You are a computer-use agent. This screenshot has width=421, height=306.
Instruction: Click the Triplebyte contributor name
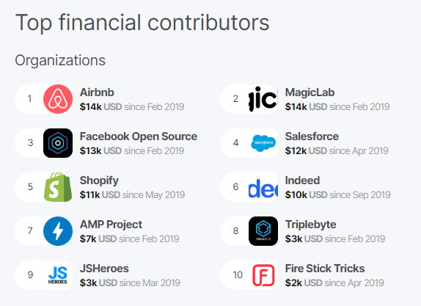(311, 225)
